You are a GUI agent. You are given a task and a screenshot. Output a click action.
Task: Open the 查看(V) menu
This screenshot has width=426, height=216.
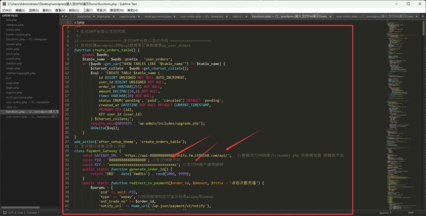[x=60, y=10]
